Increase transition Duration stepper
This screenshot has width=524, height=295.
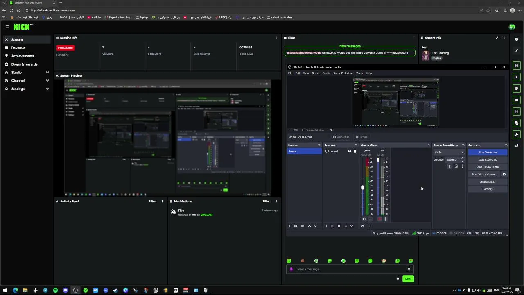(463, 158)
